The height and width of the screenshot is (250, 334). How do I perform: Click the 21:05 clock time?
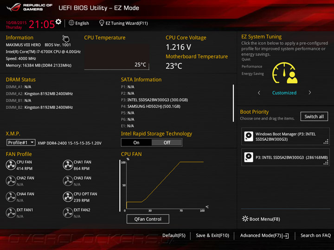click(42, 24)
